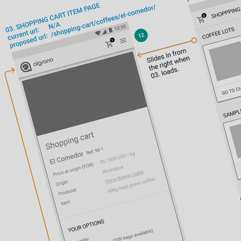Click the orange circle annotation endpoint
This screenshot has width=241, height=241.
(194, 40)
